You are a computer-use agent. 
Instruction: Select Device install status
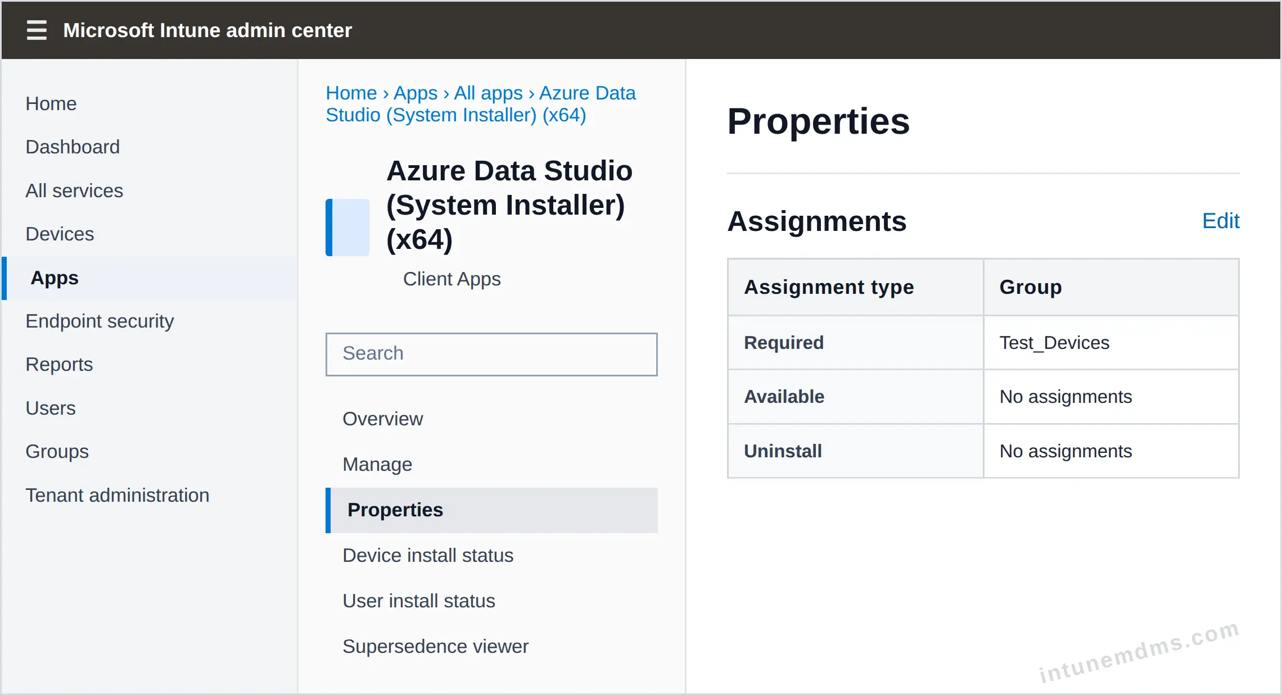point(428,555)
